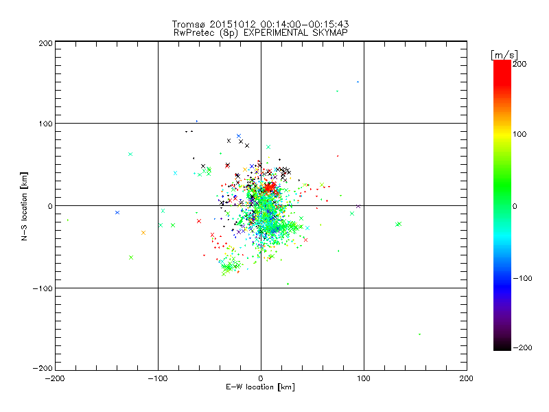Pick the N-S axis tick label "100"
Screen dimensions: 549x412
(45, 124)
